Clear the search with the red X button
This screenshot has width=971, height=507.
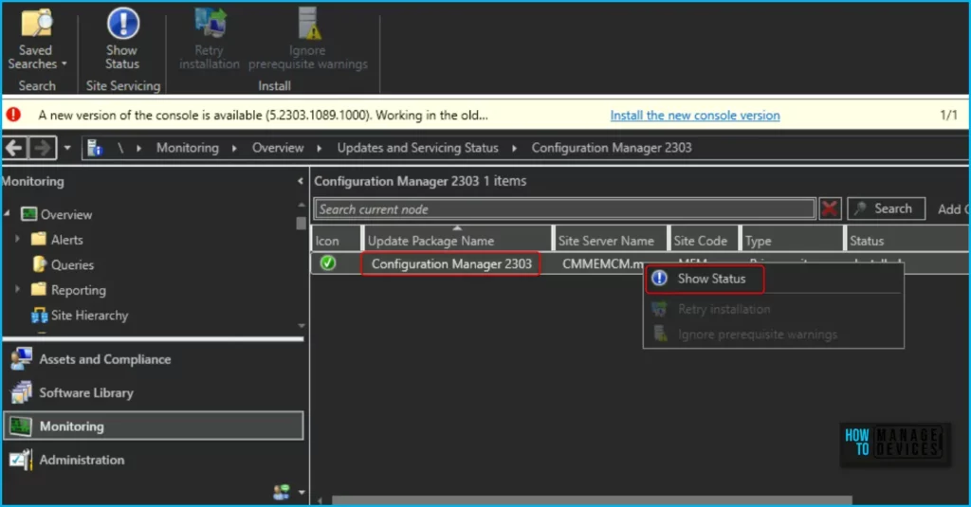(x=830, y=209)
